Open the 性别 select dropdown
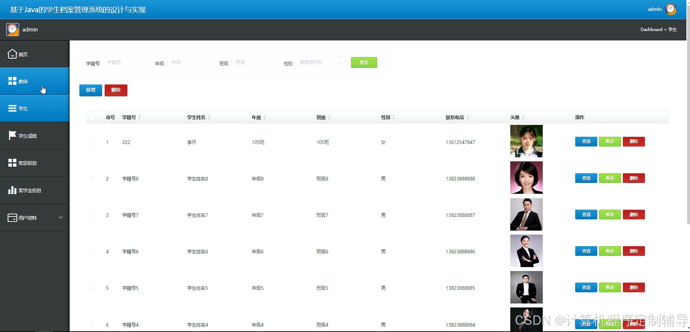 click(320, 62)
